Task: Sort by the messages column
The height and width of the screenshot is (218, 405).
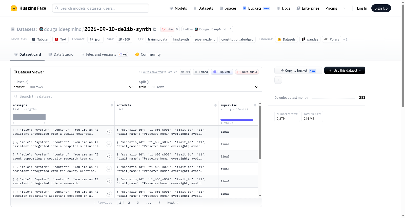Action: coord(112,105)
